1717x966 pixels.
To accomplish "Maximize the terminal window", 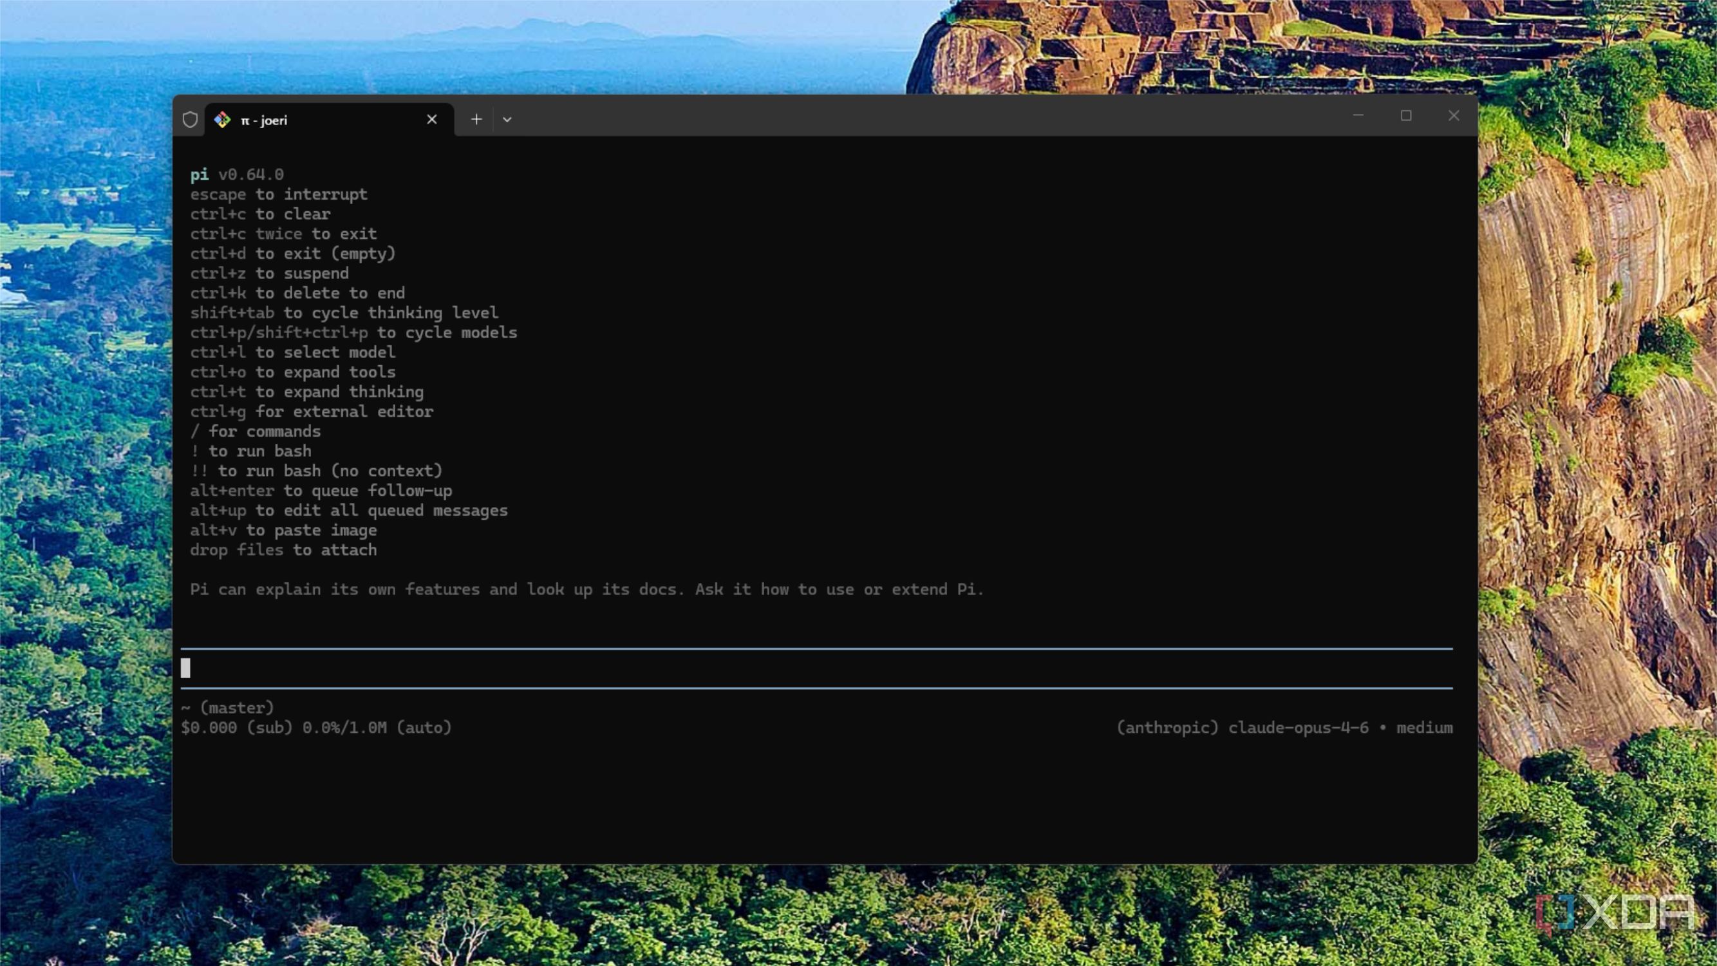I will click(x=1406, y=115).
